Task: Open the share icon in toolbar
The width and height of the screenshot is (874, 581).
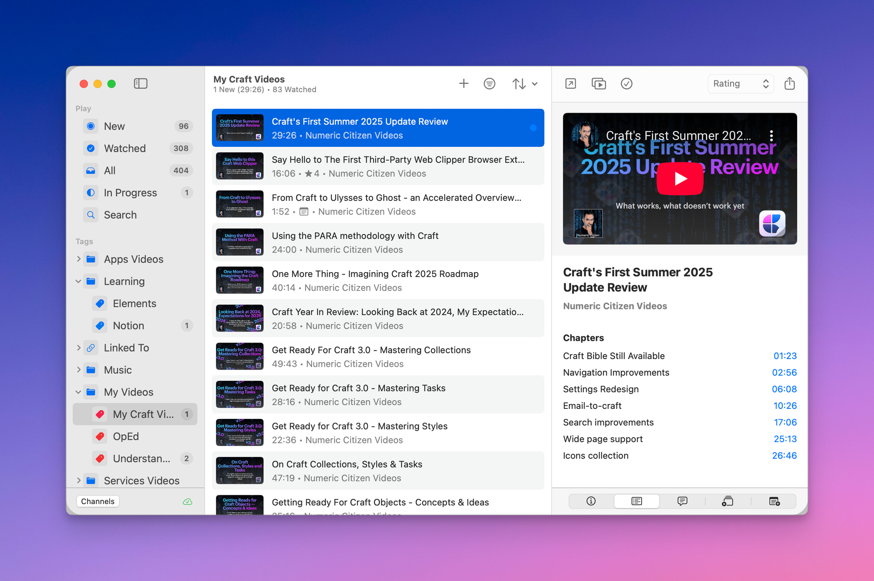Action: coord(789,83)
